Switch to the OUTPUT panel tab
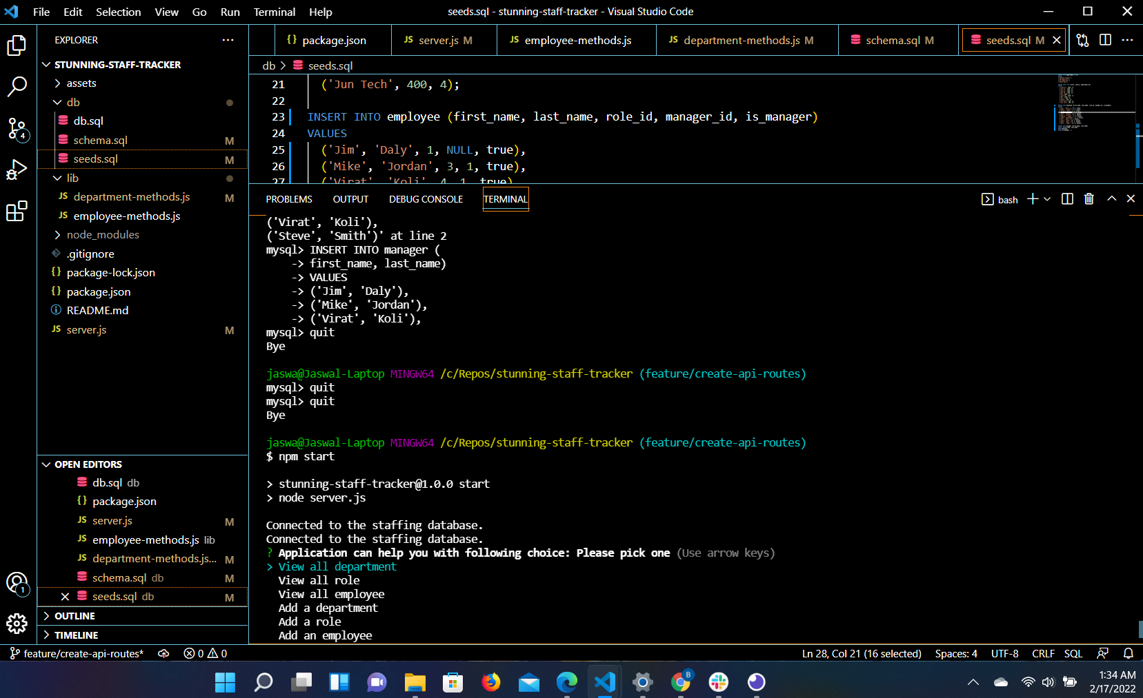 tap(350, 198)
